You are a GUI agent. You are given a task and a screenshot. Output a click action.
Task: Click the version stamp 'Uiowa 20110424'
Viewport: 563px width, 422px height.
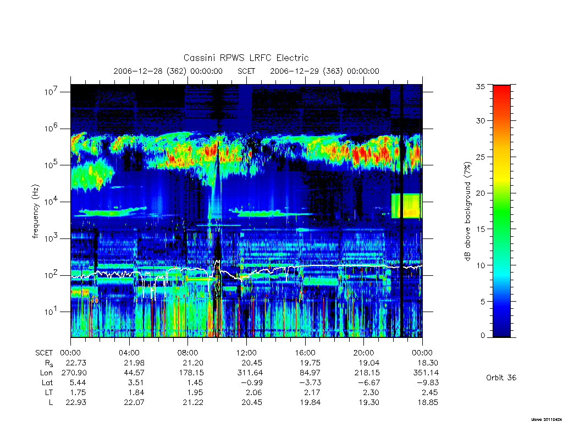[x=546, y=419]
